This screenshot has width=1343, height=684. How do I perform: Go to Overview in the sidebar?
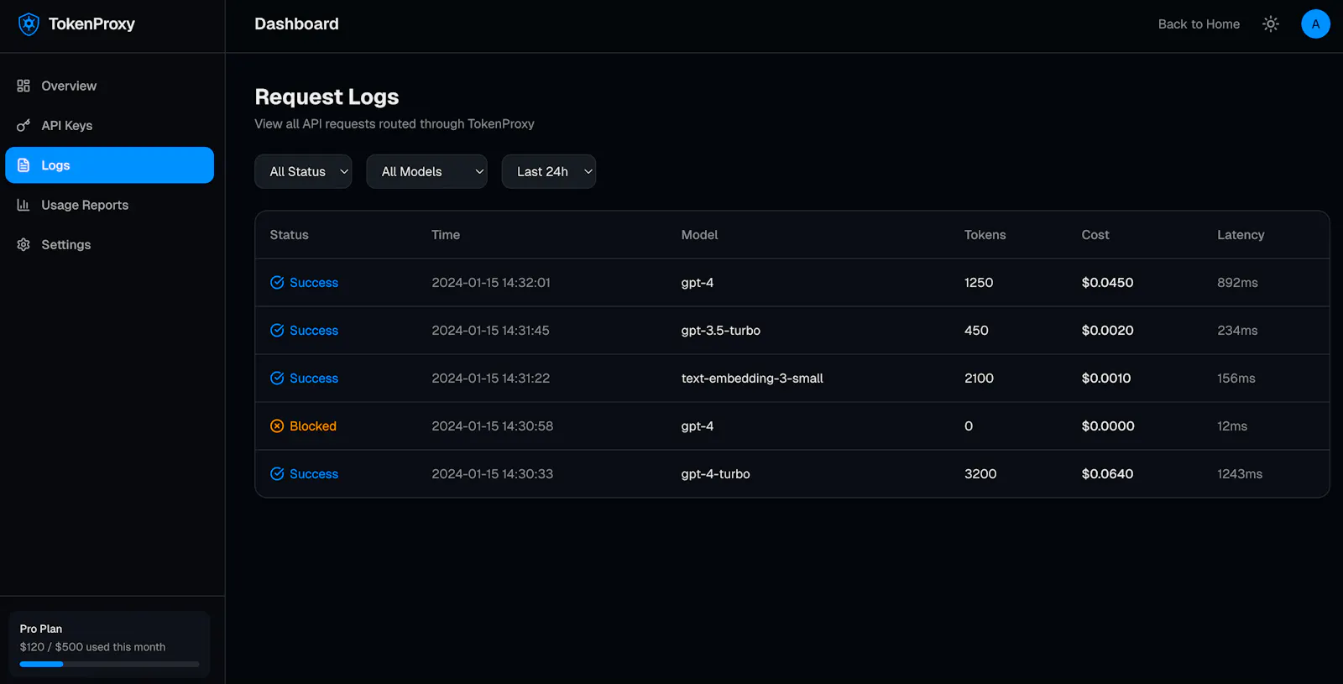click(x=109, y=86)
